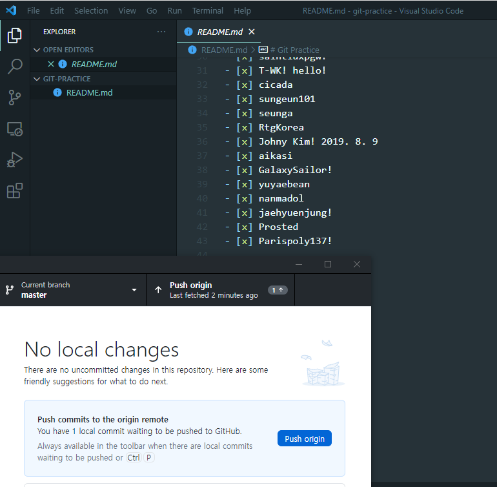Open the Edit menu
497x487 pixels.
[57, 11]
